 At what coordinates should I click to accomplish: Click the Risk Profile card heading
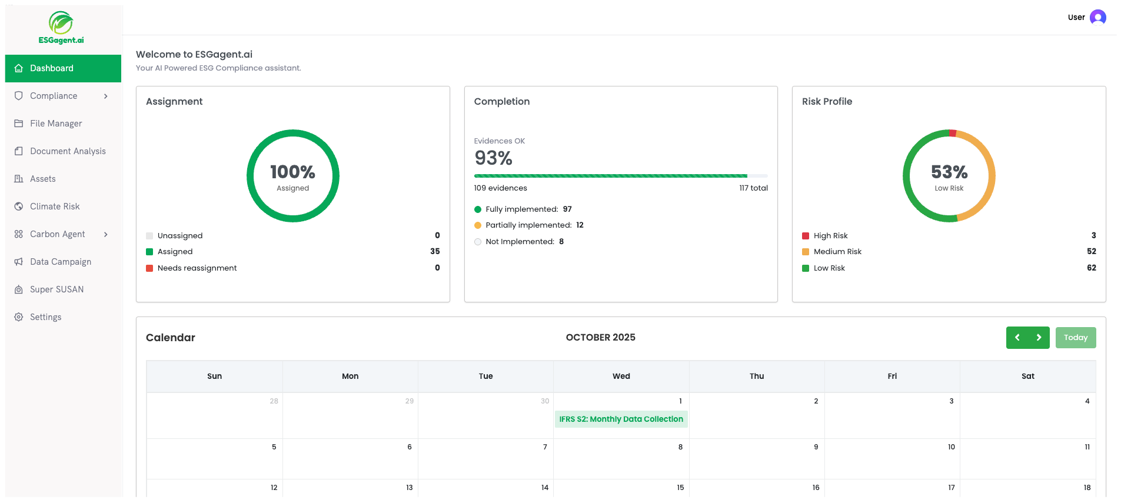(x=827, y=102)
